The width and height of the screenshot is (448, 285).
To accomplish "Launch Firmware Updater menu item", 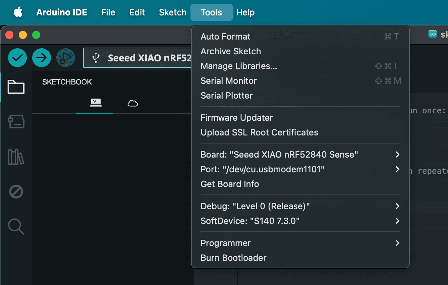I will (x=300, y=118).
